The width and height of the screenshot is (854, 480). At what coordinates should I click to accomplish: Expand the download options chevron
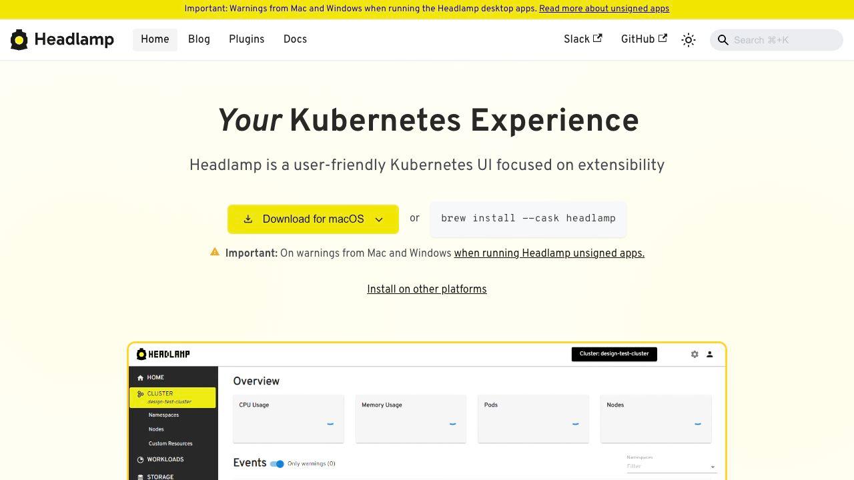pos(379,219)
